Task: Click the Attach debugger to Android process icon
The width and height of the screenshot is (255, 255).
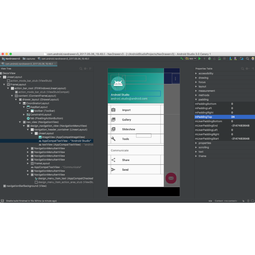Action: (x=219, y=59)
